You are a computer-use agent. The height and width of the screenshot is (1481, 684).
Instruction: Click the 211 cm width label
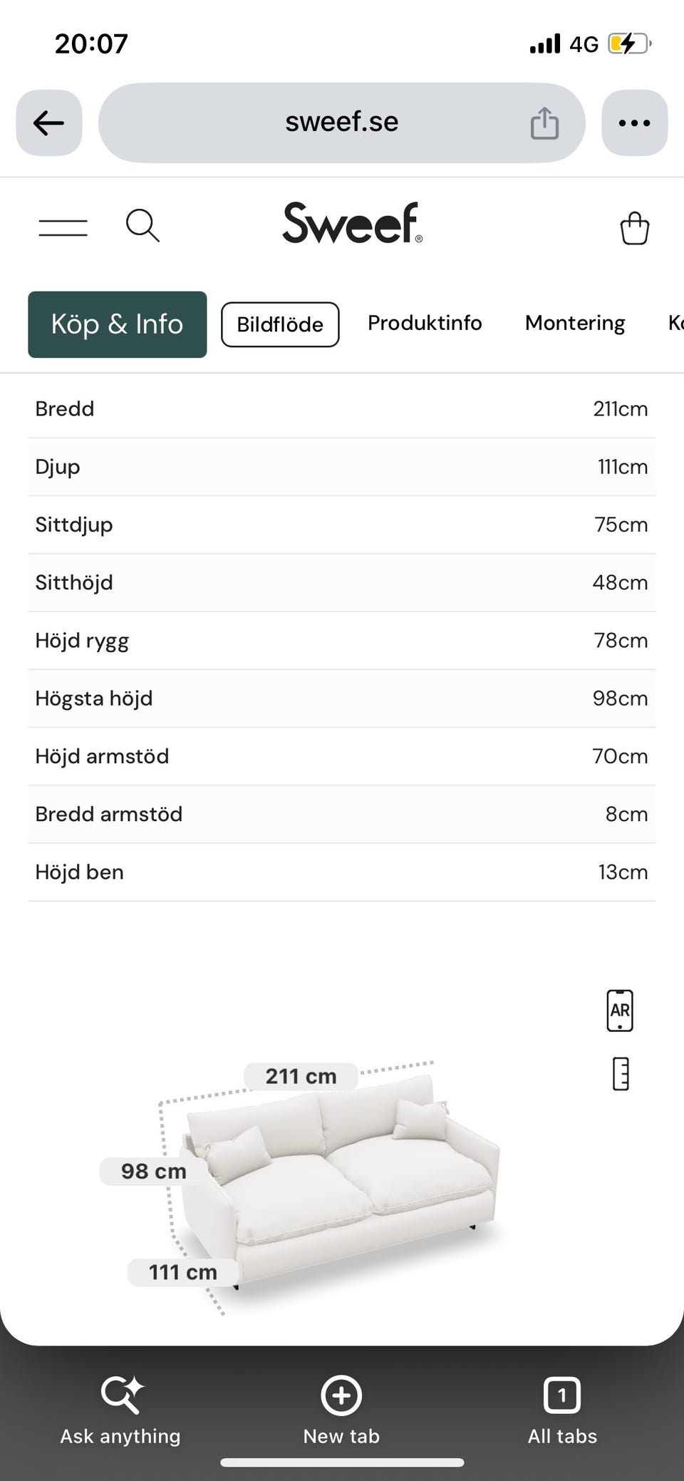(301, 1076)
